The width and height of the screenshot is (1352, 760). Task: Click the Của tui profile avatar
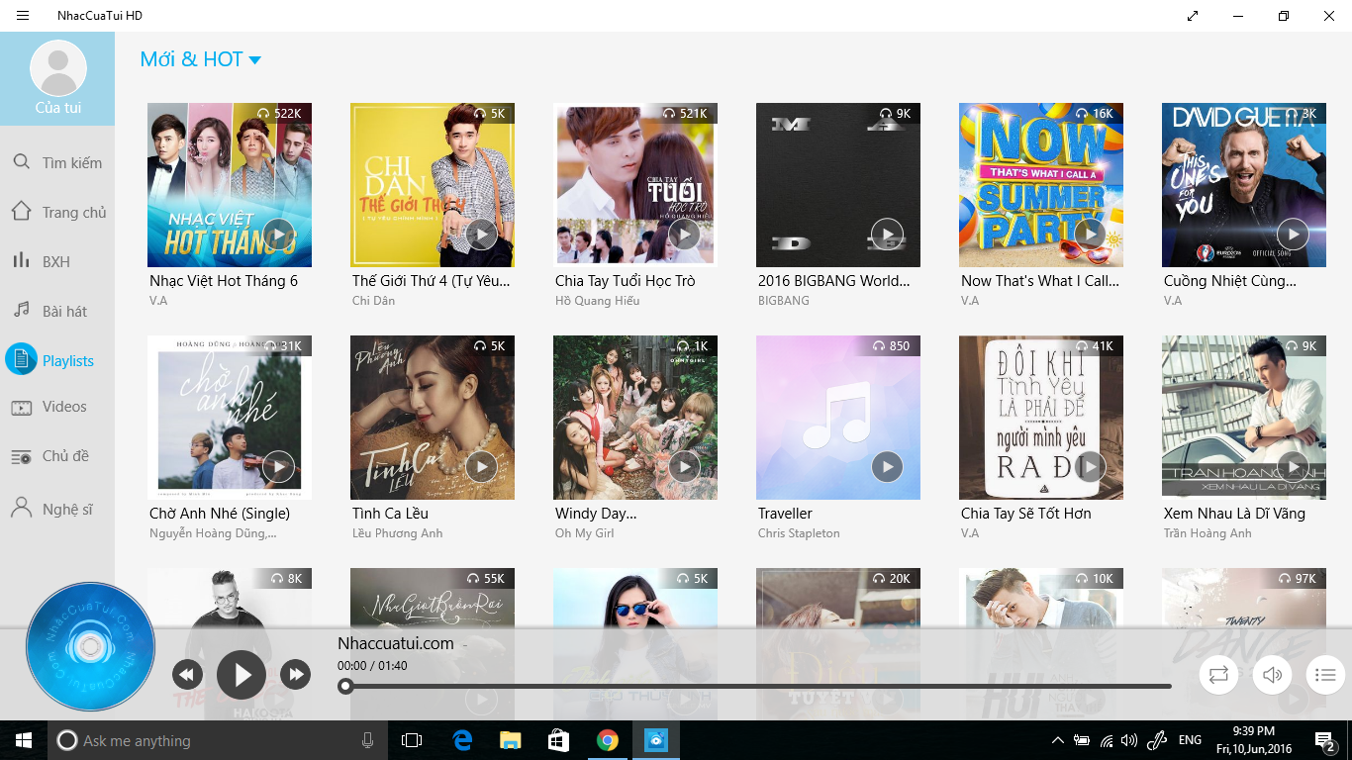click(58, 68)
